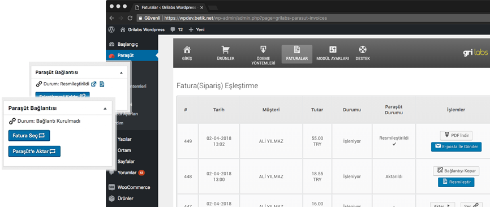Click the browser back arrow
The image size is (490, 207).
point(112,18)
